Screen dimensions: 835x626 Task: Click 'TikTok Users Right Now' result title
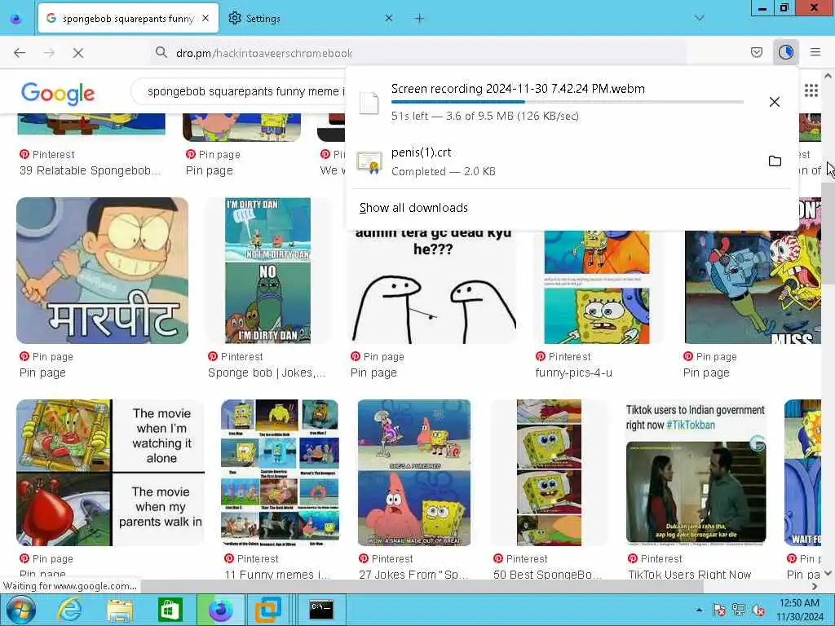tap(689, 574)
